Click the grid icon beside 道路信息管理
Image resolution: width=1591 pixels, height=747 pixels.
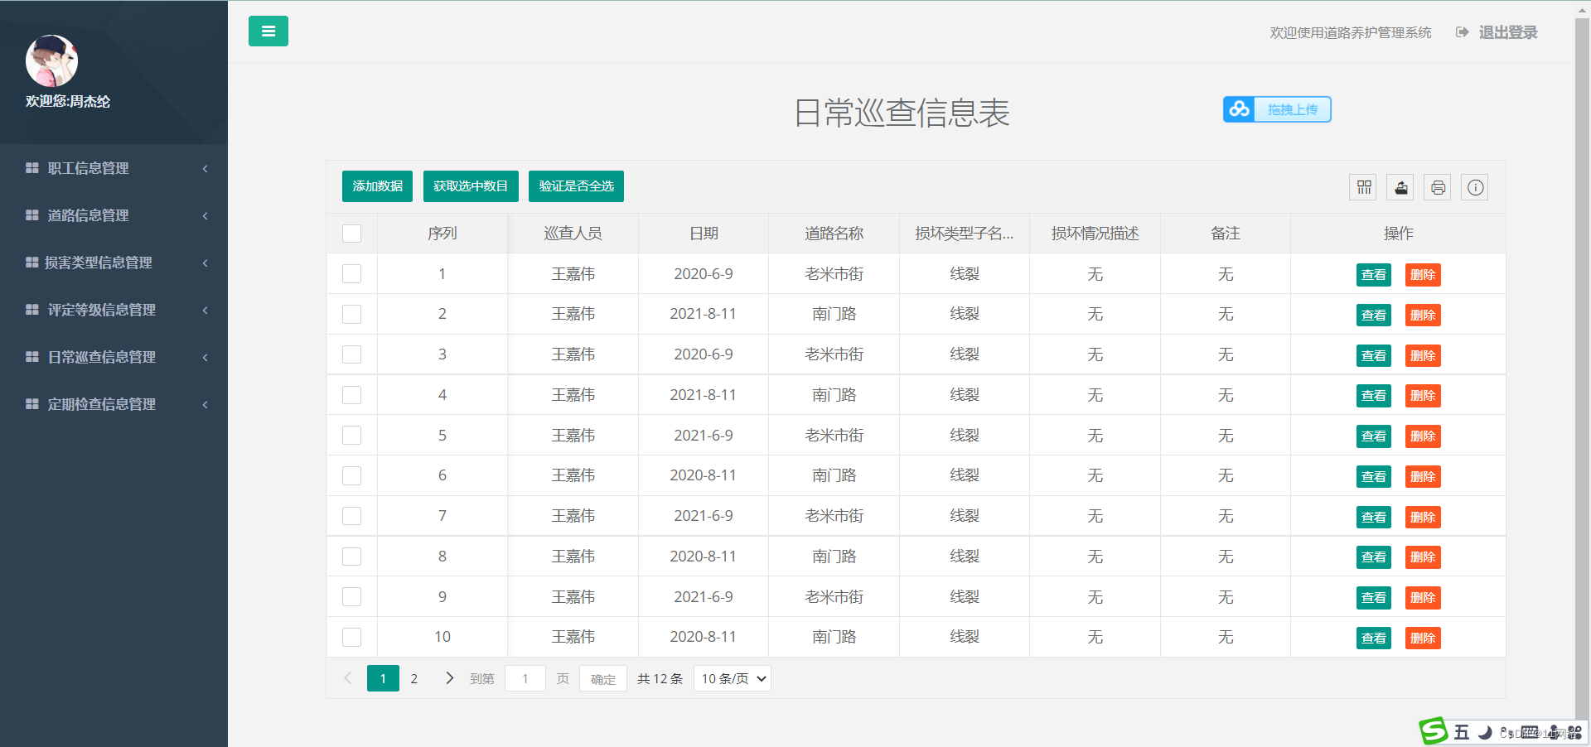32,215
